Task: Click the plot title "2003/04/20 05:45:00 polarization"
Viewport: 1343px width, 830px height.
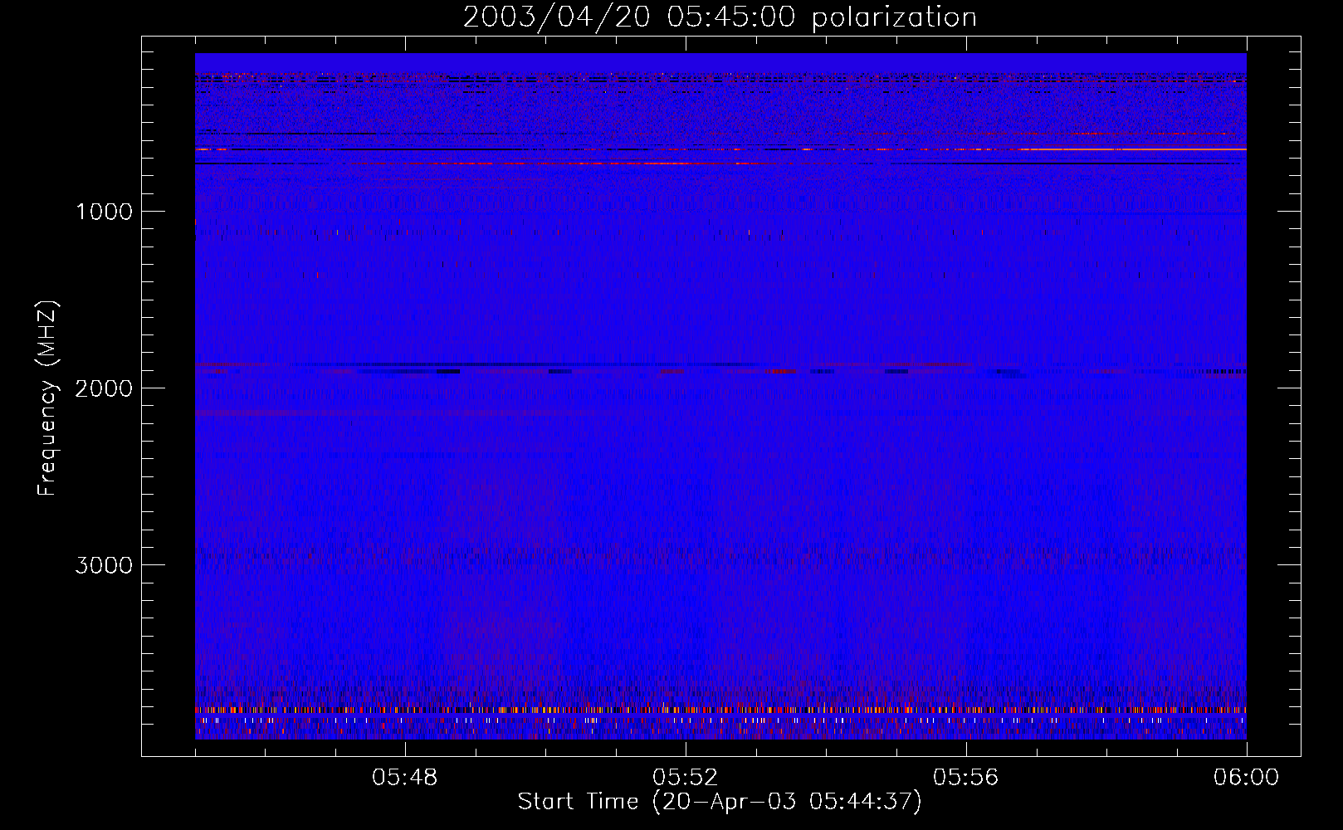Action: click(x=720, y=17)
